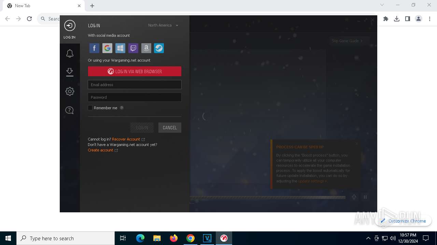Close the Process Can Be Sped Up notice
The width and height of the screenshot is (437, 245).
click(x=357, y=143)
